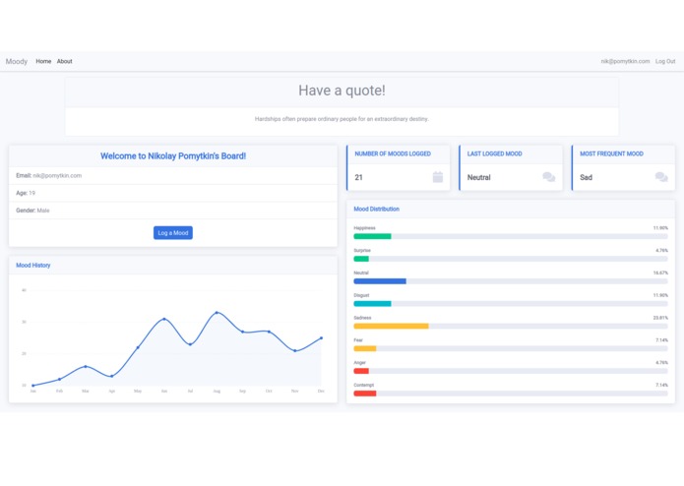
Task: Click the Surprise progress bar
Action: point(511,259)
